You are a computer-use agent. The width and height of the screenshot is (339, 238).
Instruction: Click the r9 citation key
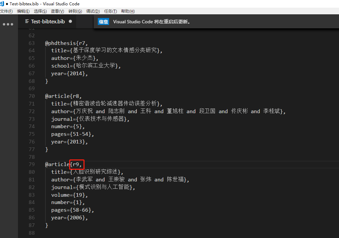(76, 164)
